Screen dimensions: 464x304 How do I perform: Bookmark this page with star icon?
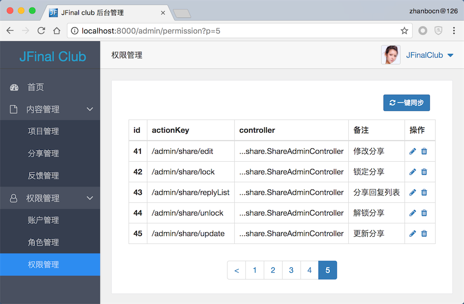[404, 31]
